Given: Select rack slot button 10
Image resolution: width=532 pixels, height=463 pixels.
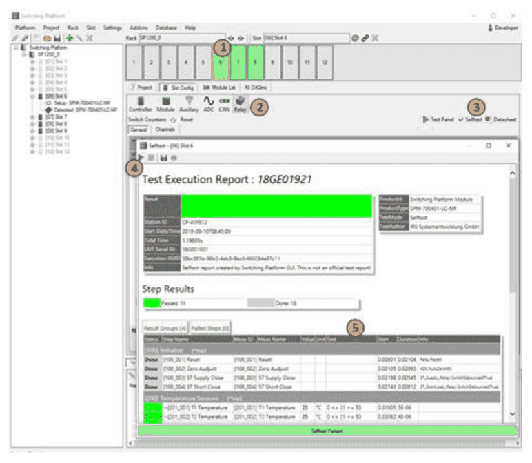Looking at the screenshot, I should (289, 63).
